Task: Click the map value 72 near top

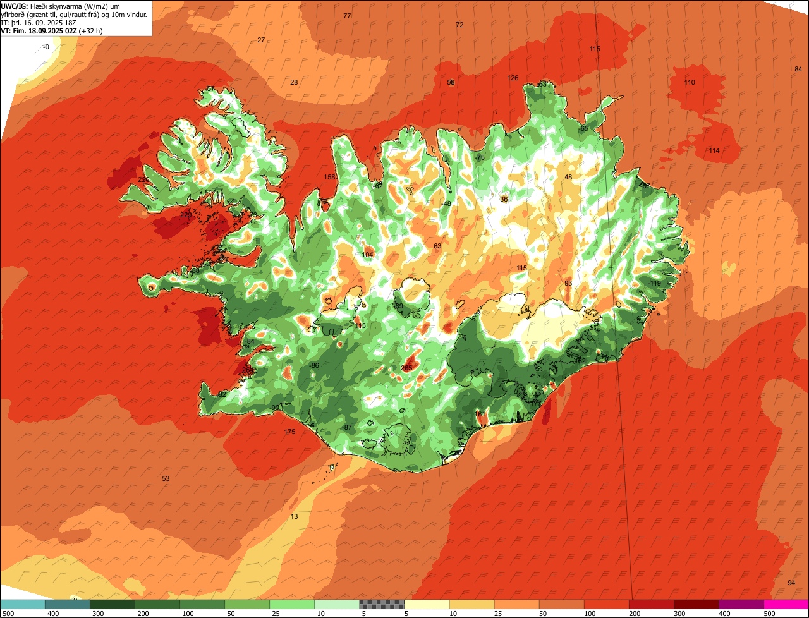Action: tap(459, 25)
